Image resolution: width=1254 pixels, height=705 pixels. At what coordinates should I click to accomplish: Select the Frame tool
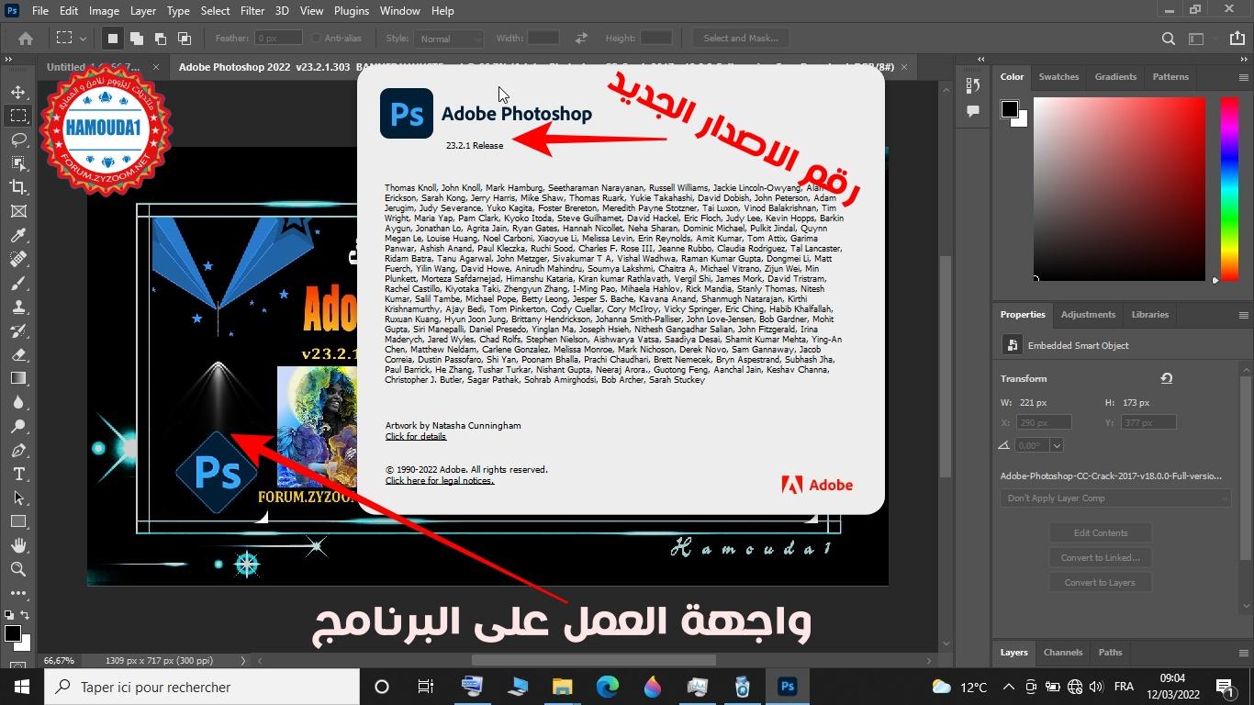(18, 211)
